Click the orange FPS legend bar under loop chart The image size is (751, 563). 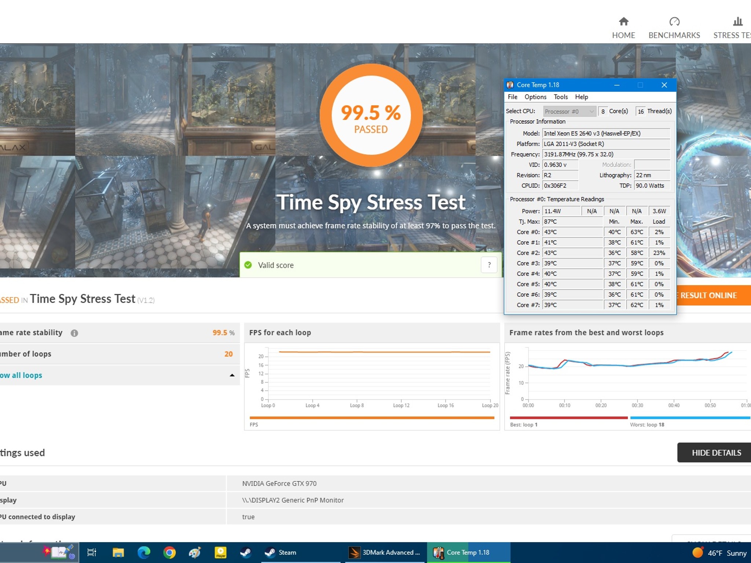coord(372,417)
